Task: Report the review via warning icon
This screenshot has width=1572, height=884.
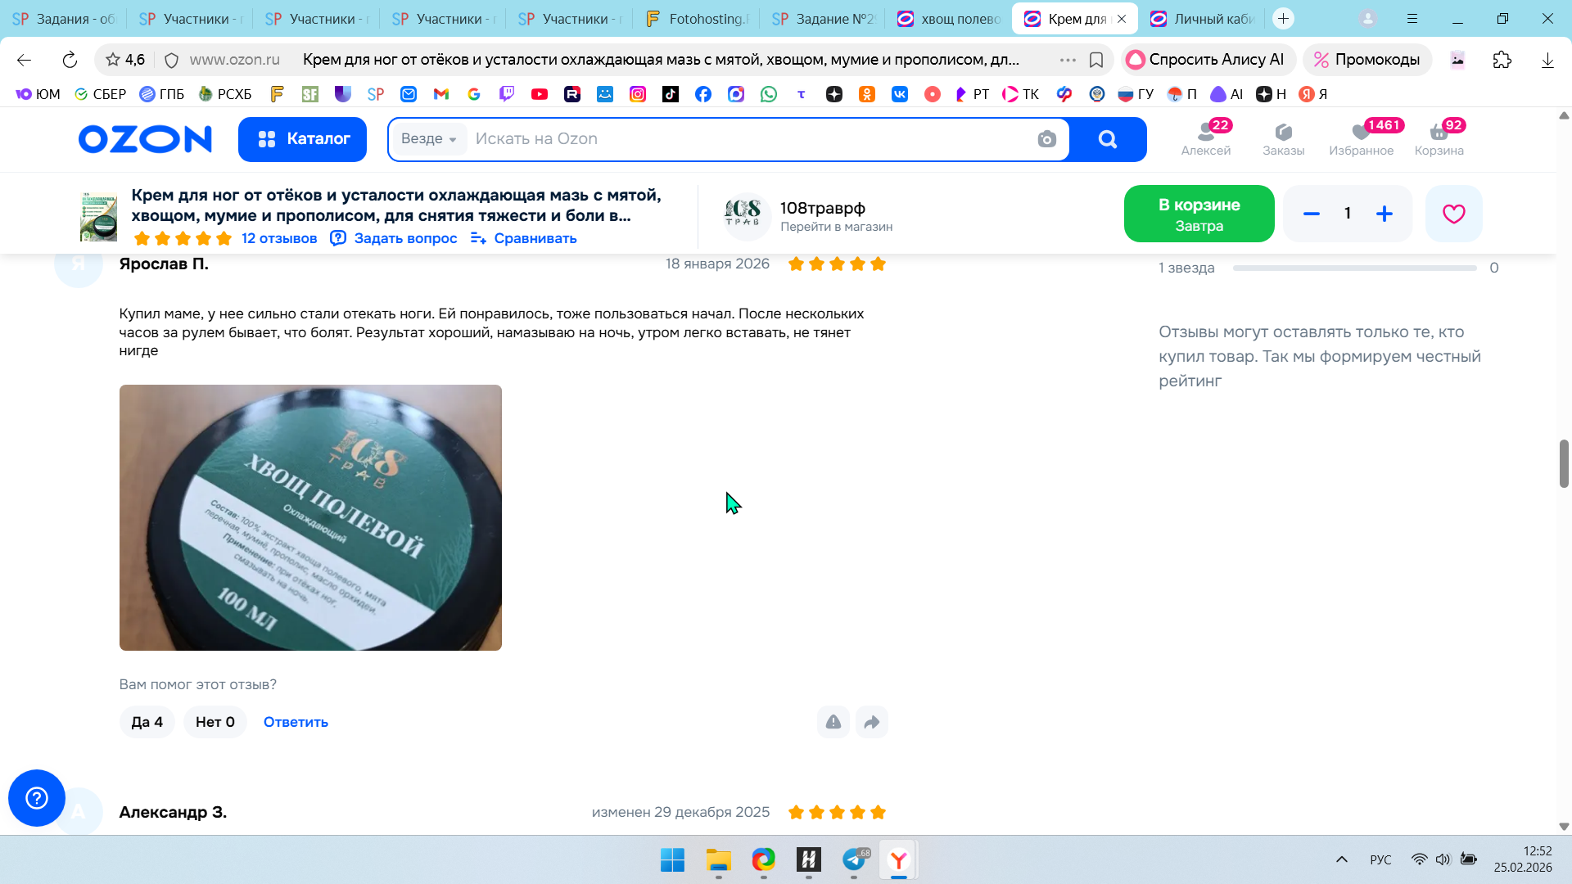Action: [833, 722]
